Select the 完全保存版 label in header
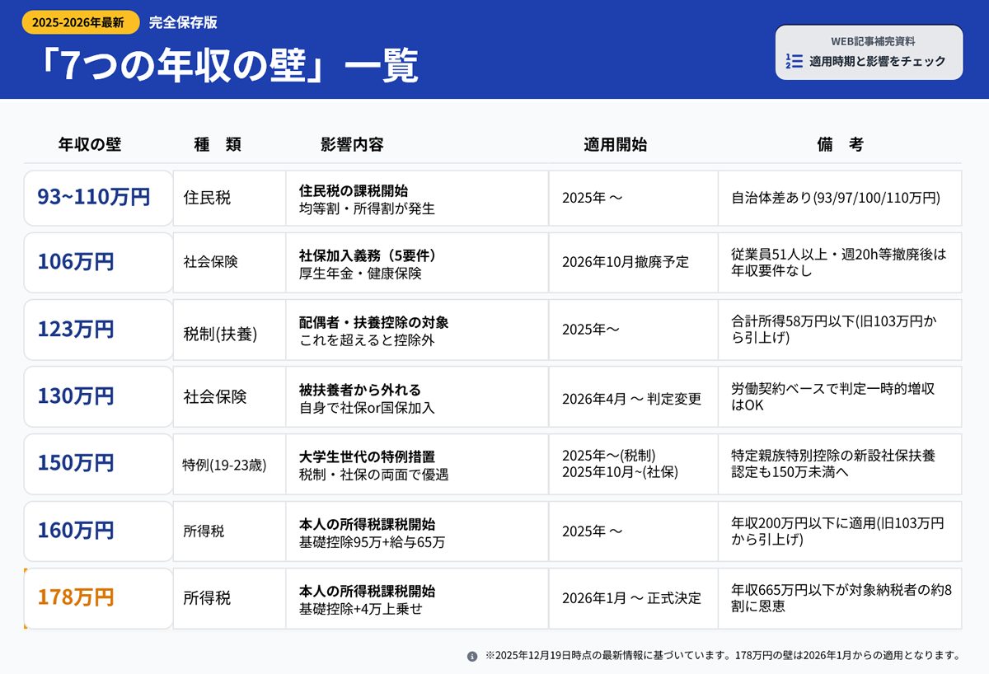 pos(183,23)
